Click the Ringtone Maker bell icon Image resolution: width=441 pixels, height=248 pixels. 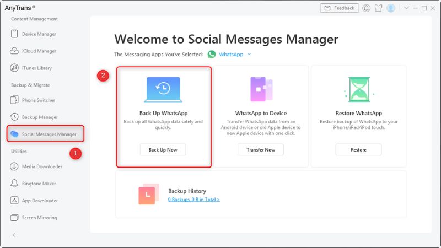(14, 184)
